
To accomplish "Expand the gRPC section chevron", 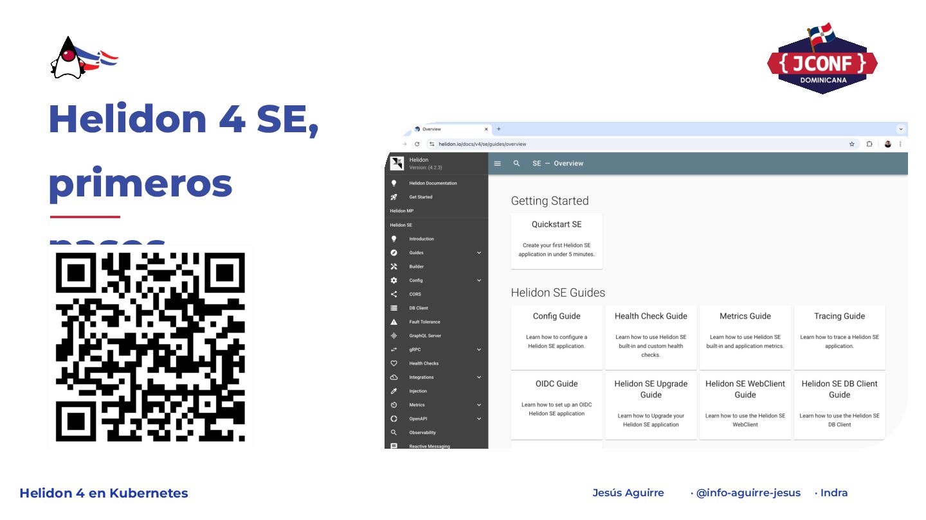I will [479, 349].
